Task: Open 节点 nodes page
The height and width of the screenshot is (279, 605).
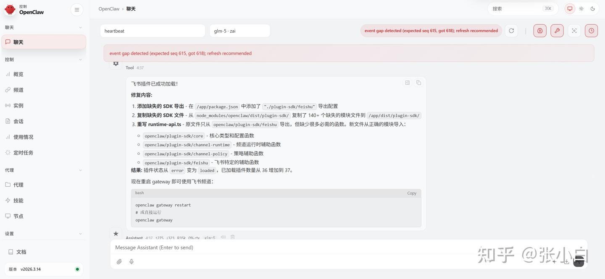Action: pos(44,216)
